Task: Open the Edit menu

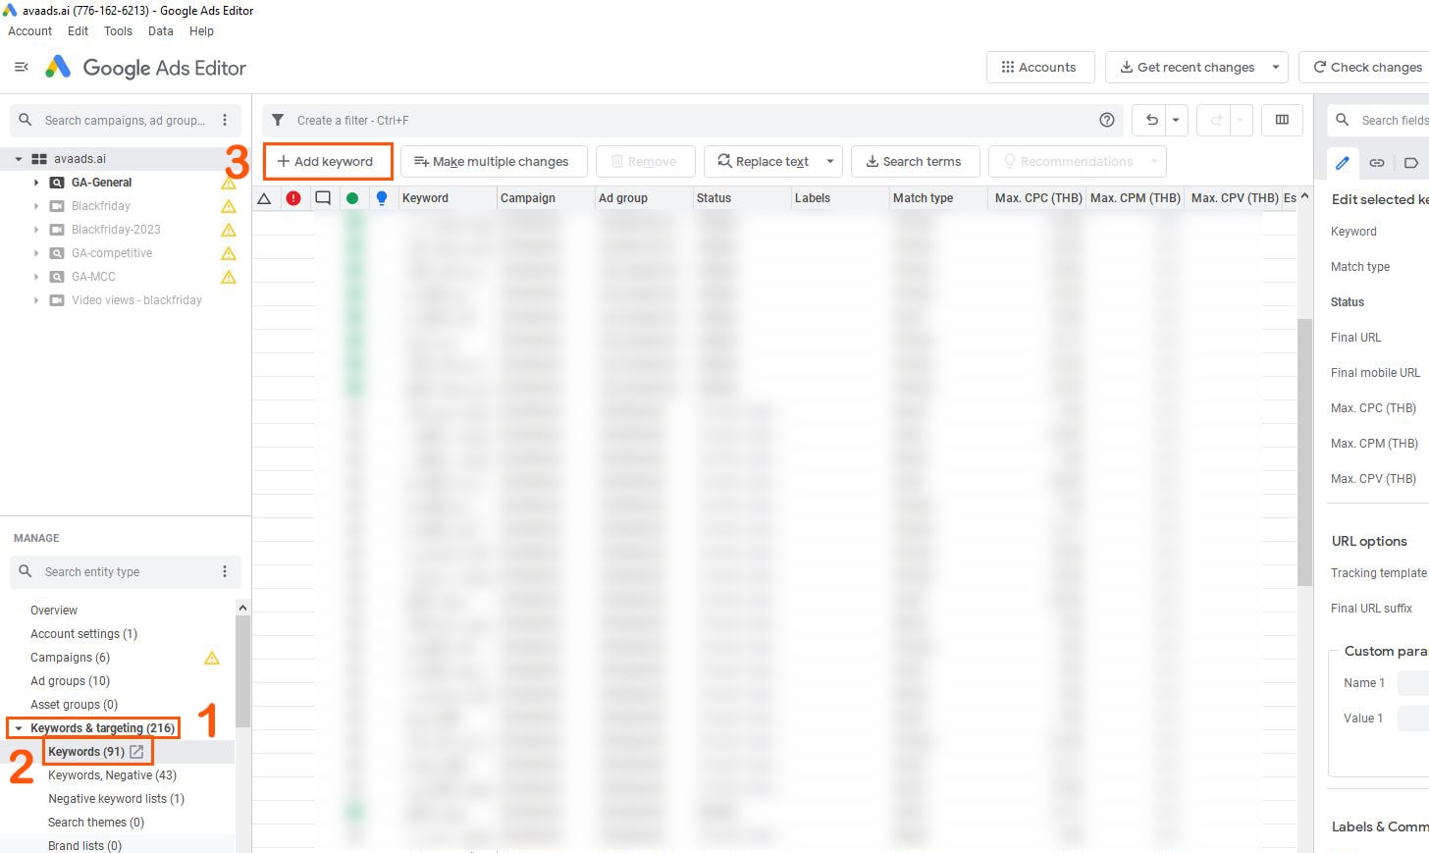Action: [79, 31]
